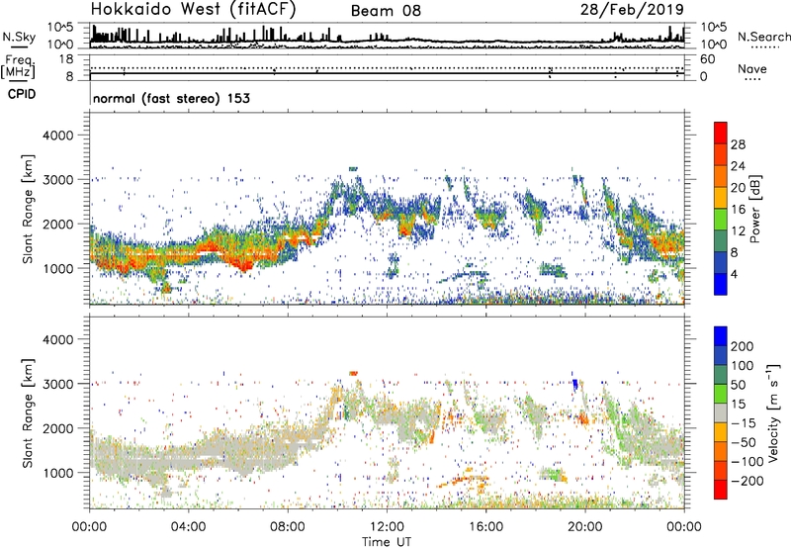
Task: Click the '-200' velocity scale value
Action: pyautogui.click(x=747, y=481)
